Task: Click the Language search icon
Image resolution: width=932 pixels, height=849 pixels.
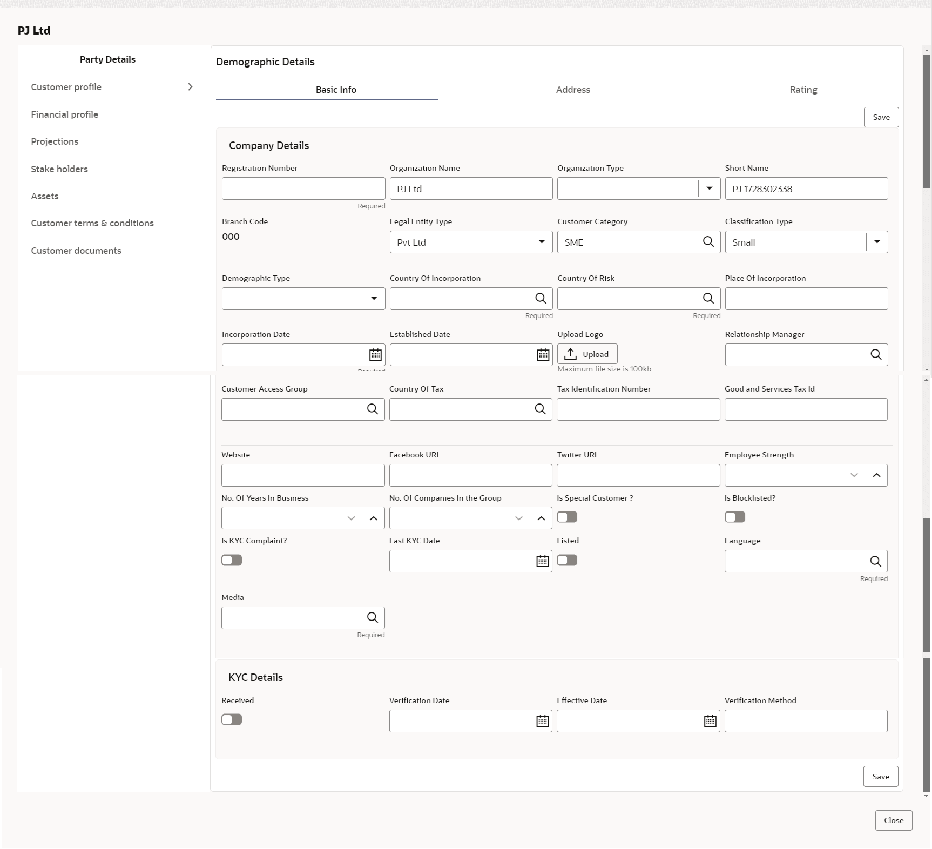Action: (x=875, y=561)
